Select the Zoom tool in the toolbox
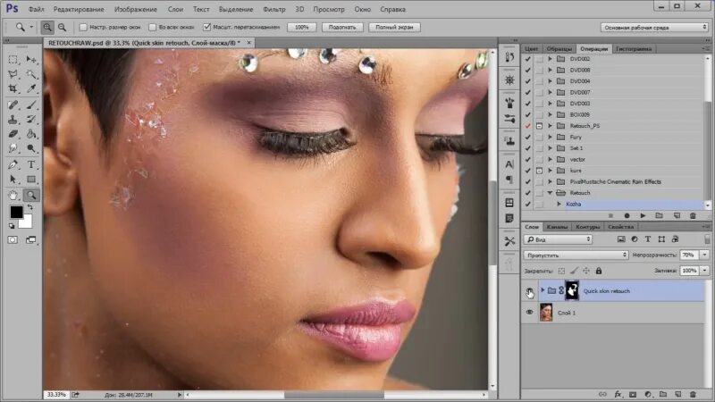 coord(31,195)
